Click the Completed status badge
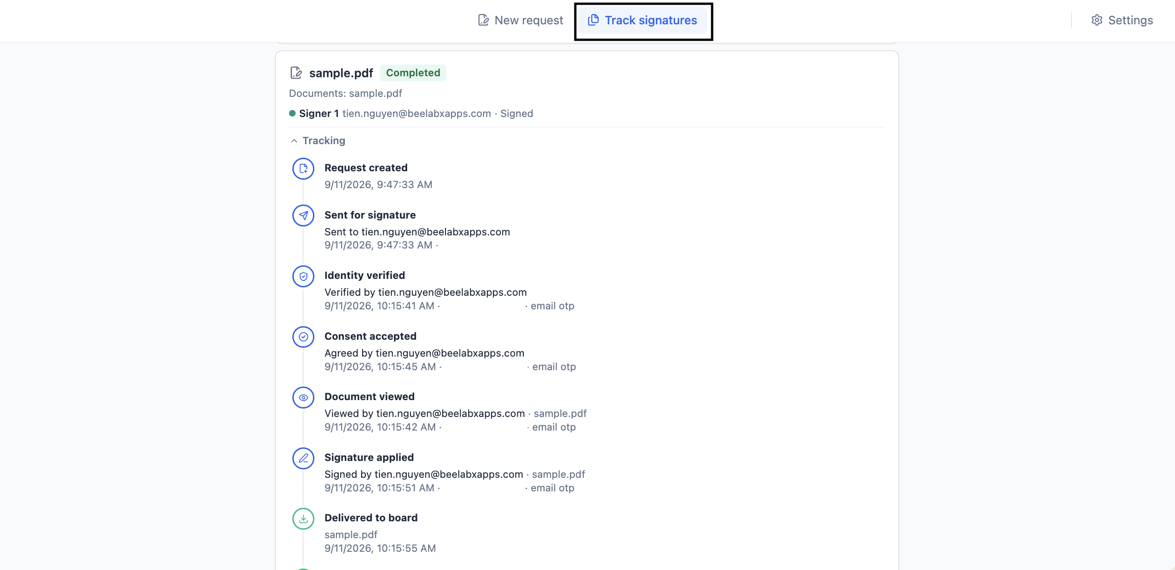The image size is (1175, 570). coord(413,73)
